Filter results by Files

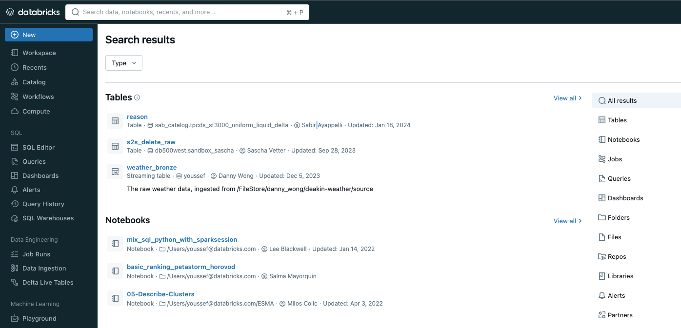636,237
